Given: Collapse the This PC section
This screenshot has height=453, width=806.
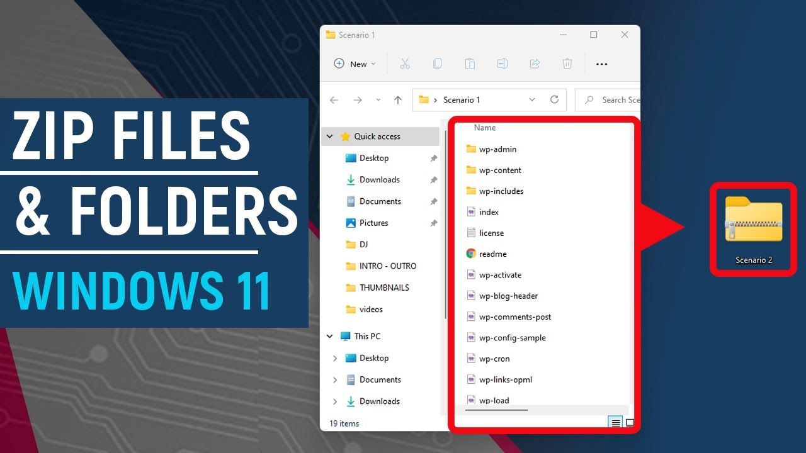Looking at the screenshot, I should tap(330, 337).
